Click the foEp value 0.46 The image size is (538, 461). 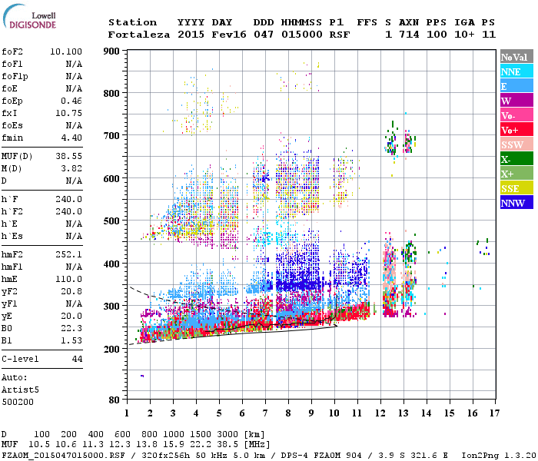click(71, 101)
